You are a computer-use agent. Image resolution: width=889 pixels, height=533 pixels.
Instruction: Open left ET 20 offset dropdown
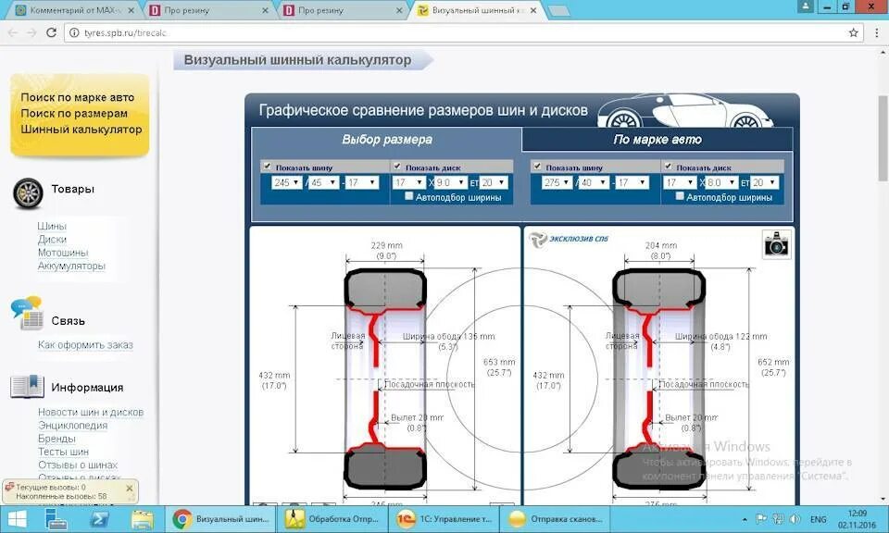tap(494, 182)
